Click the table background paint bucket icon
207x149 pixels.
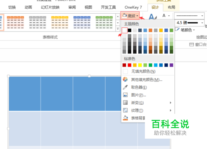coord(125,118)
